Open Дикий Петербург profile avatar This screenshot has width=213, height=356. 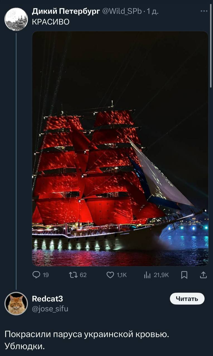[x=16, y=19]
